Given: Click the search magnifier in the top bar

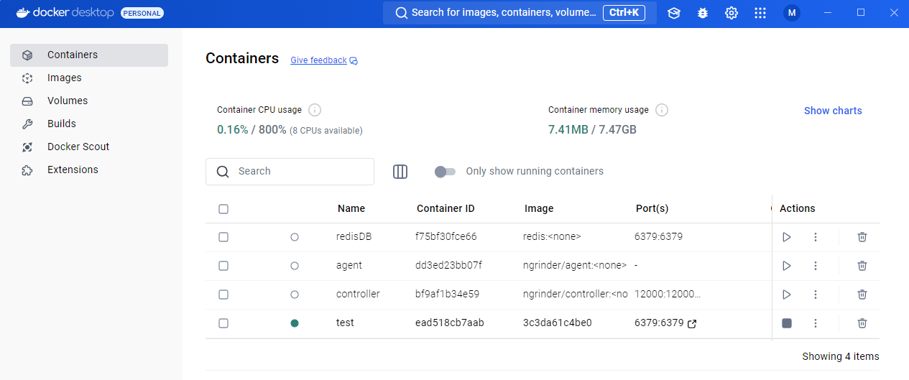Looking at the screenshot, I should (402, 13).
